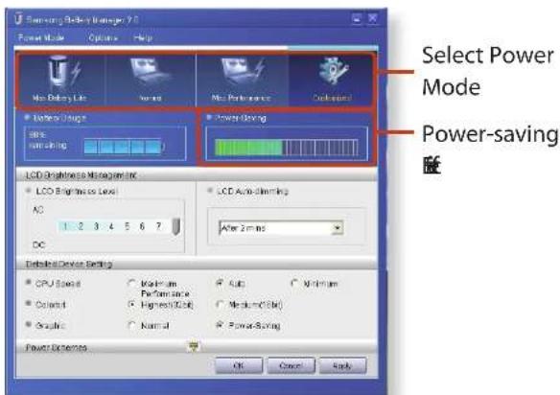
Task: Choose the Max Performance mode icon
Action: click(x=243, y=73)
